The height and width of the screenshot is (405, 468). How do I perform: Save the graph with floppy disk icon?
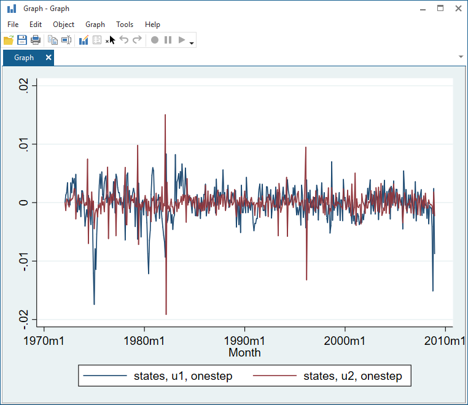22,40
